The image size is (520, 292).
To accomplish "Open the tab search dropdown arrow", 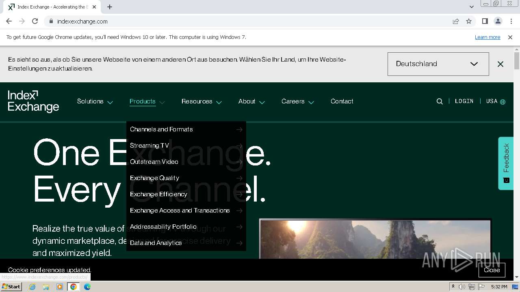I will 471,7.
